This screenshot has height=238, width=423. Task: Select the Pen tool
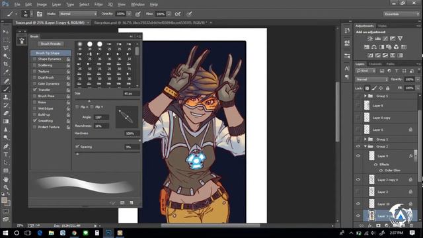click(6, 146)
